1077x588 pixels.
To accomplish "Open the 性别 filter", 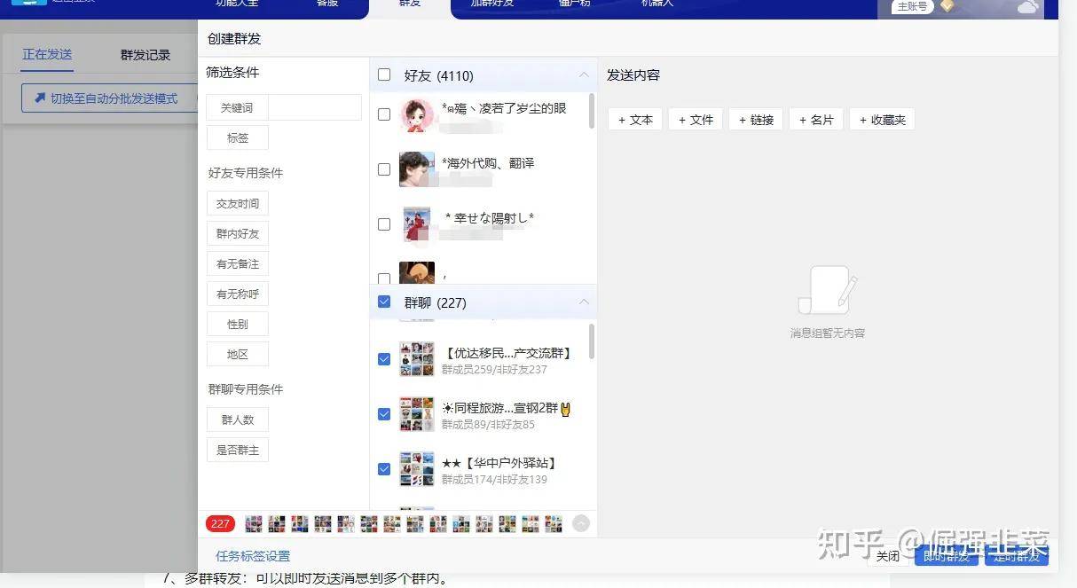I will pos(237,324).
